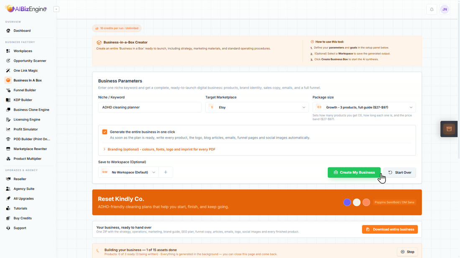This screenshot has width=460, height=258.
Task: Click the 10 credits per run badge
Action: pos(117,28)
